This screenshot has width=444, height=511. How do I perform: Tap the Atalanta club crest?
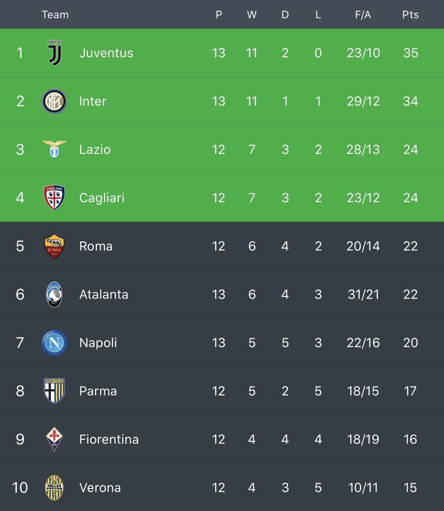(x=54, y=294)
